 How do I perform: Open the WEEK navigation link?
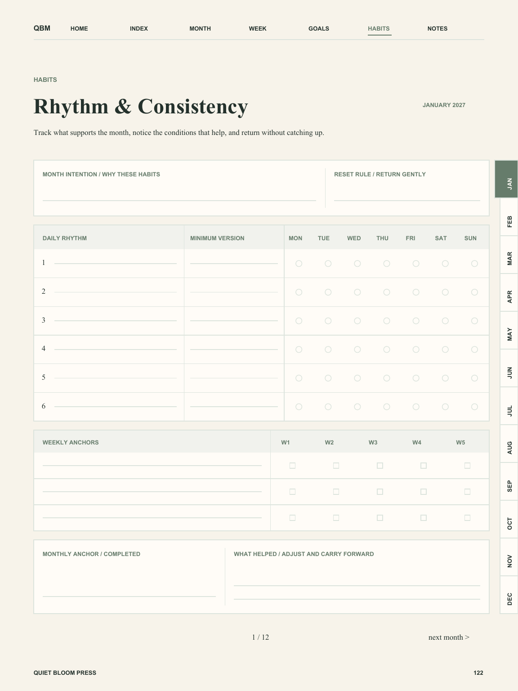[258, 28]
